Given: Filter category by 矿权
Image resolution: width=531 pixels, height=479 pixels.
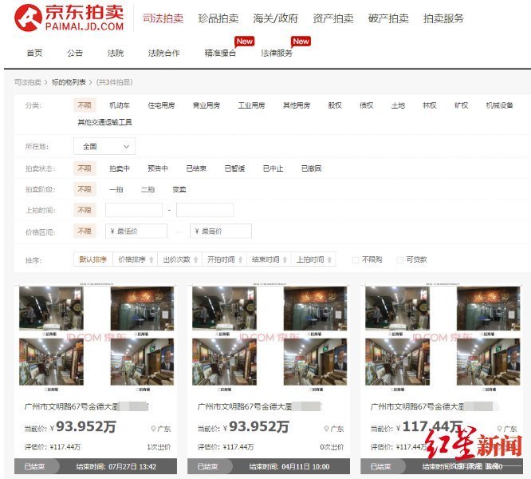Looking at the screenshot, I should coord(462,105).
